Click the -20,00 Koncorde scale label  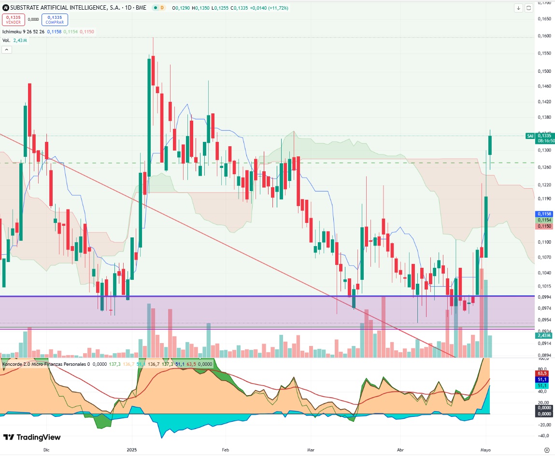coord(544,425)
